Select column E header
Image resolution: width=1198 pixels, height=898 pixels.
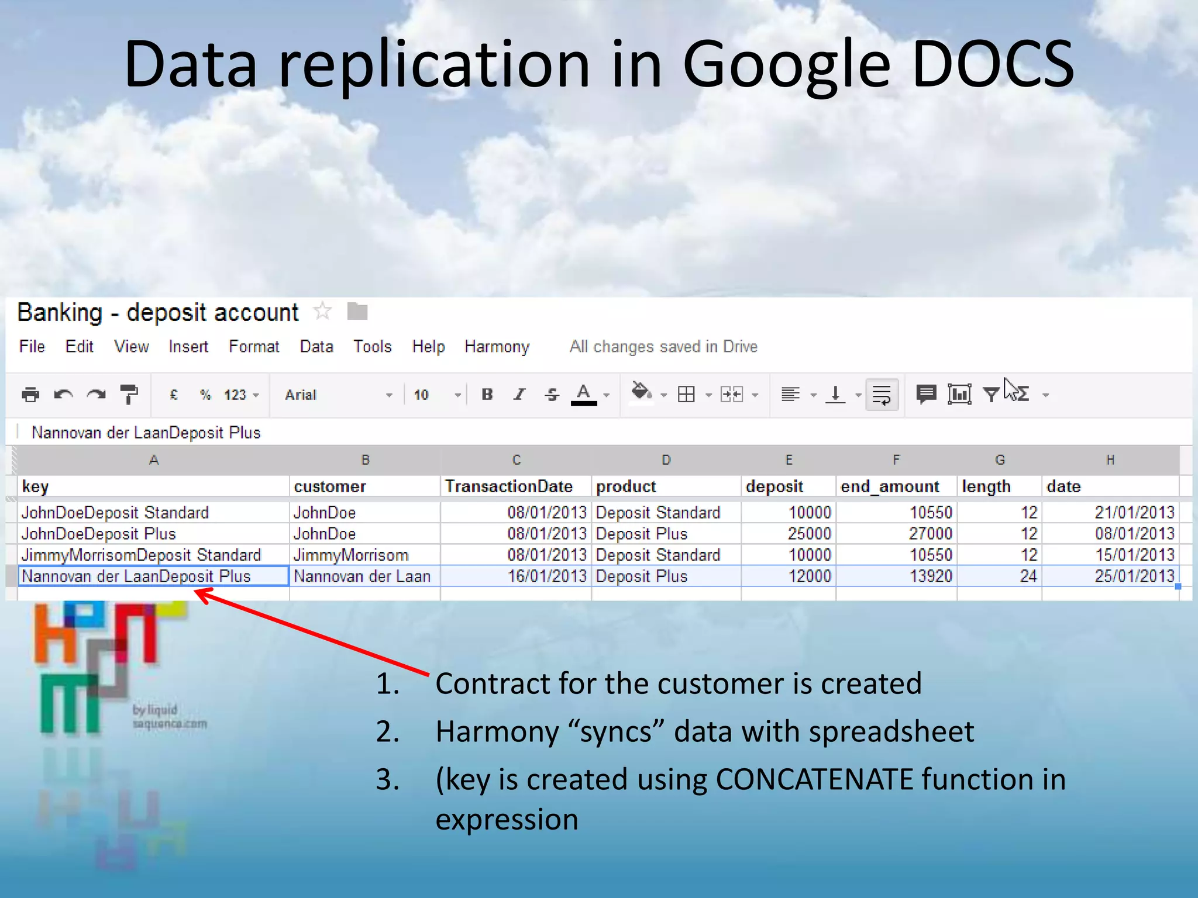[789, 460]
